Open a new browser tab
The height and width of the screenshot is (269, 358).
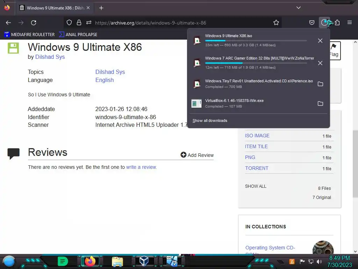pos(101,8)
